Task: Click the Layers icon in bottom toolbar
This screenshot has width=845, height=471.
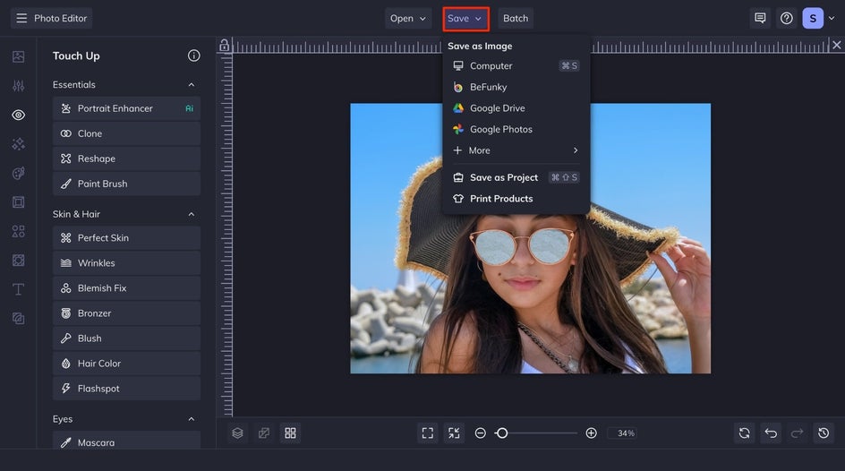Action: point(237,433)
